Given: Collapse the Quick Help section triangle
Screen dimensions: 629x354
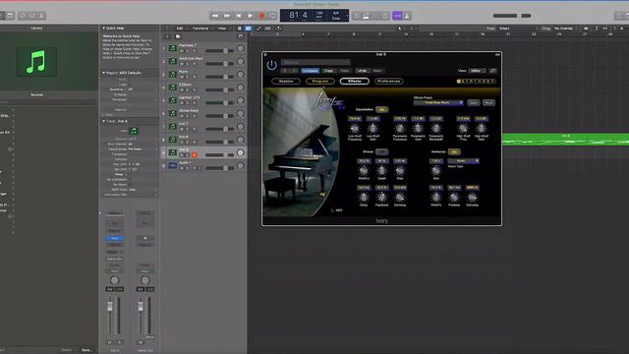Looking at the screenshot, I should click(103, 29).
